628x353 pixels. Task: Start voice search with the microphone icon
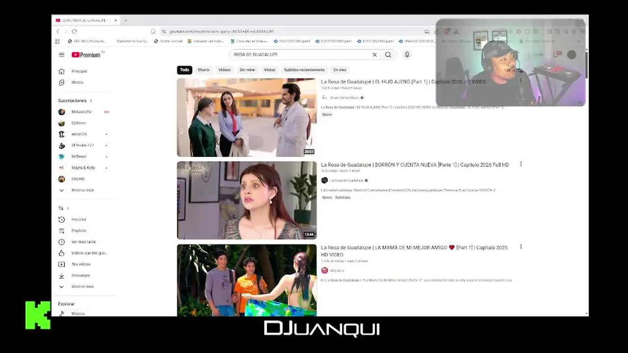click(407, 54)
